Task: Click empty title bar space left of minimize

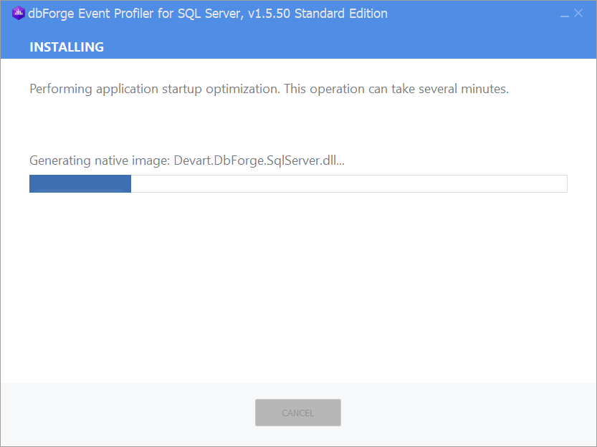Action: 472,14
